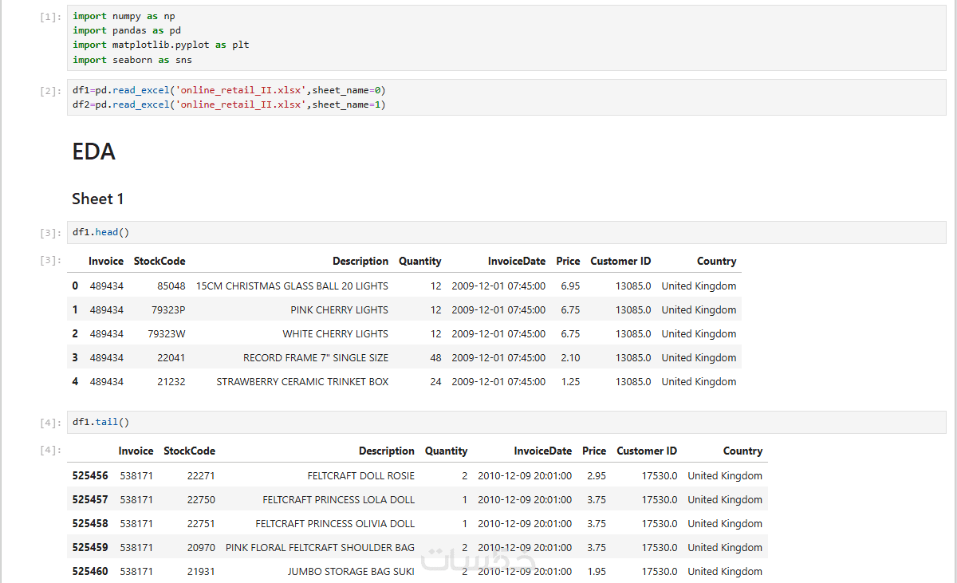Select the read_excel code cell

(x=506, y=97)
